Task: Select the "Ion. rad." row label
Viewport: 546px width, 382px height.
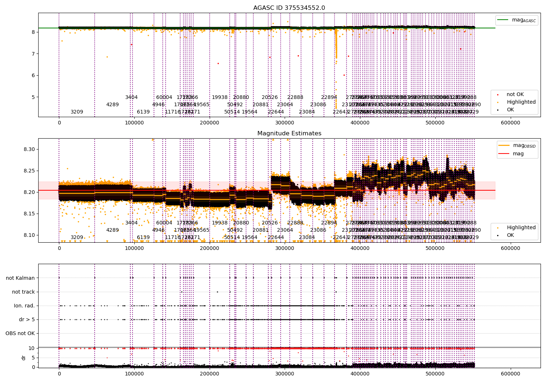Action: pos(24,306)
